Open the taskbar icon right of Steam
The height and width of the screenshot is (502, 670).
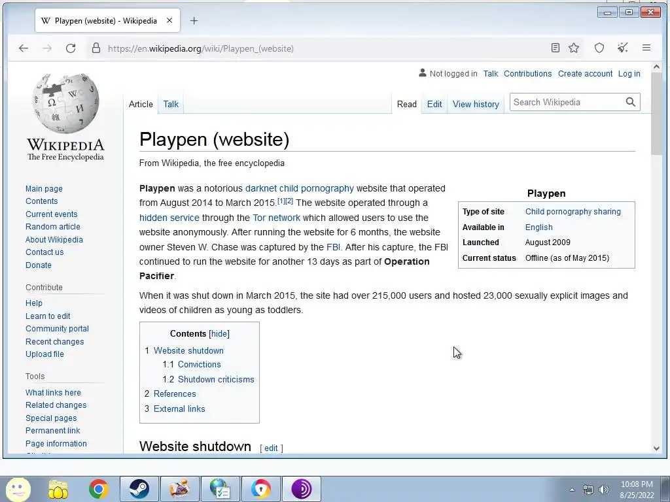[x=180, y=489]
